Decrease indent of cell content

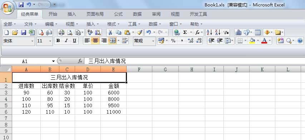click(x=211, y=41)
